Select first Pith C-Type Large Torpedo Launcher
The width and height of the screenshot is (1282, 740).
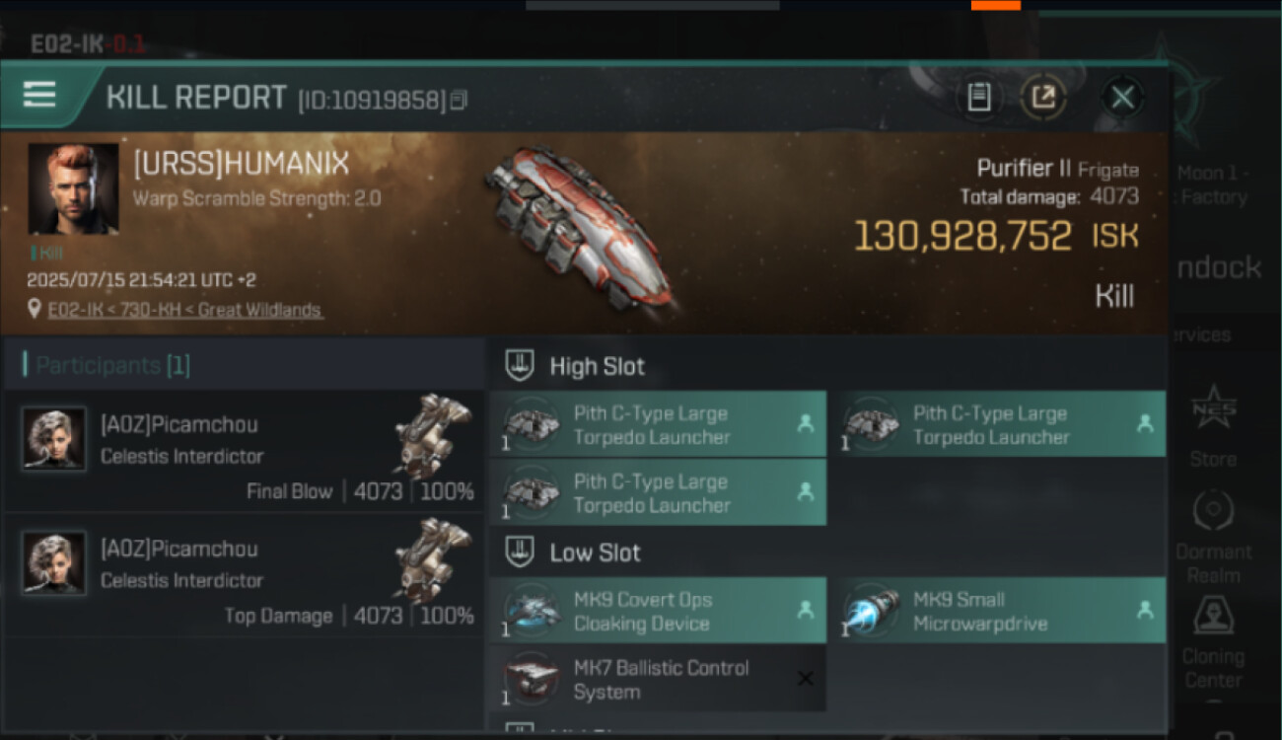(658, 424)
